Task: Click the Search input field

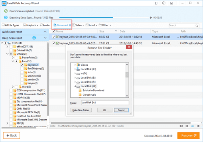Action: coord(182,26)
